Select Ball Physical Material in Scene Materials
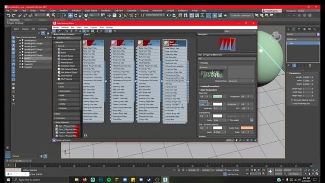Viewport: 325px width, 183px height. pyautogui.click(x=67, y=126)
